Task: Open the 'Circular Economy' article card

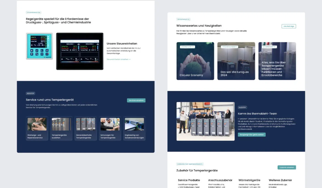Action: tap(195, 61)
